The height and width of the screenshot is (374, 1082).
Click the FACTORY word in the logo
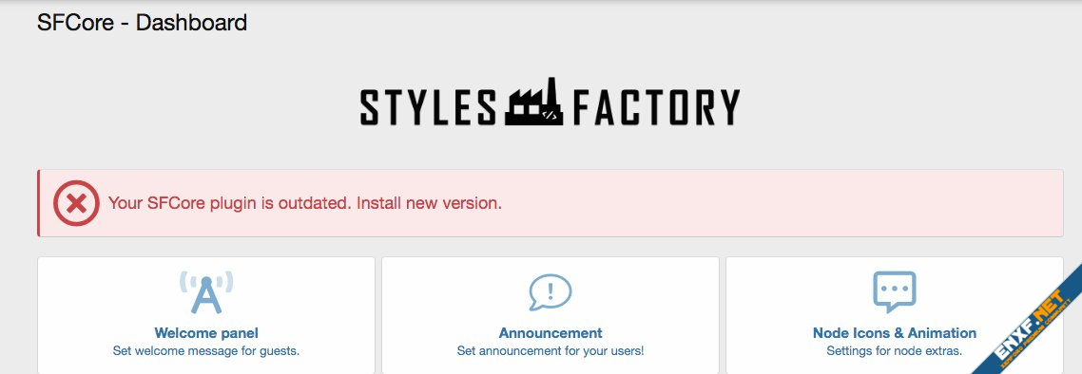click(656, 107)
